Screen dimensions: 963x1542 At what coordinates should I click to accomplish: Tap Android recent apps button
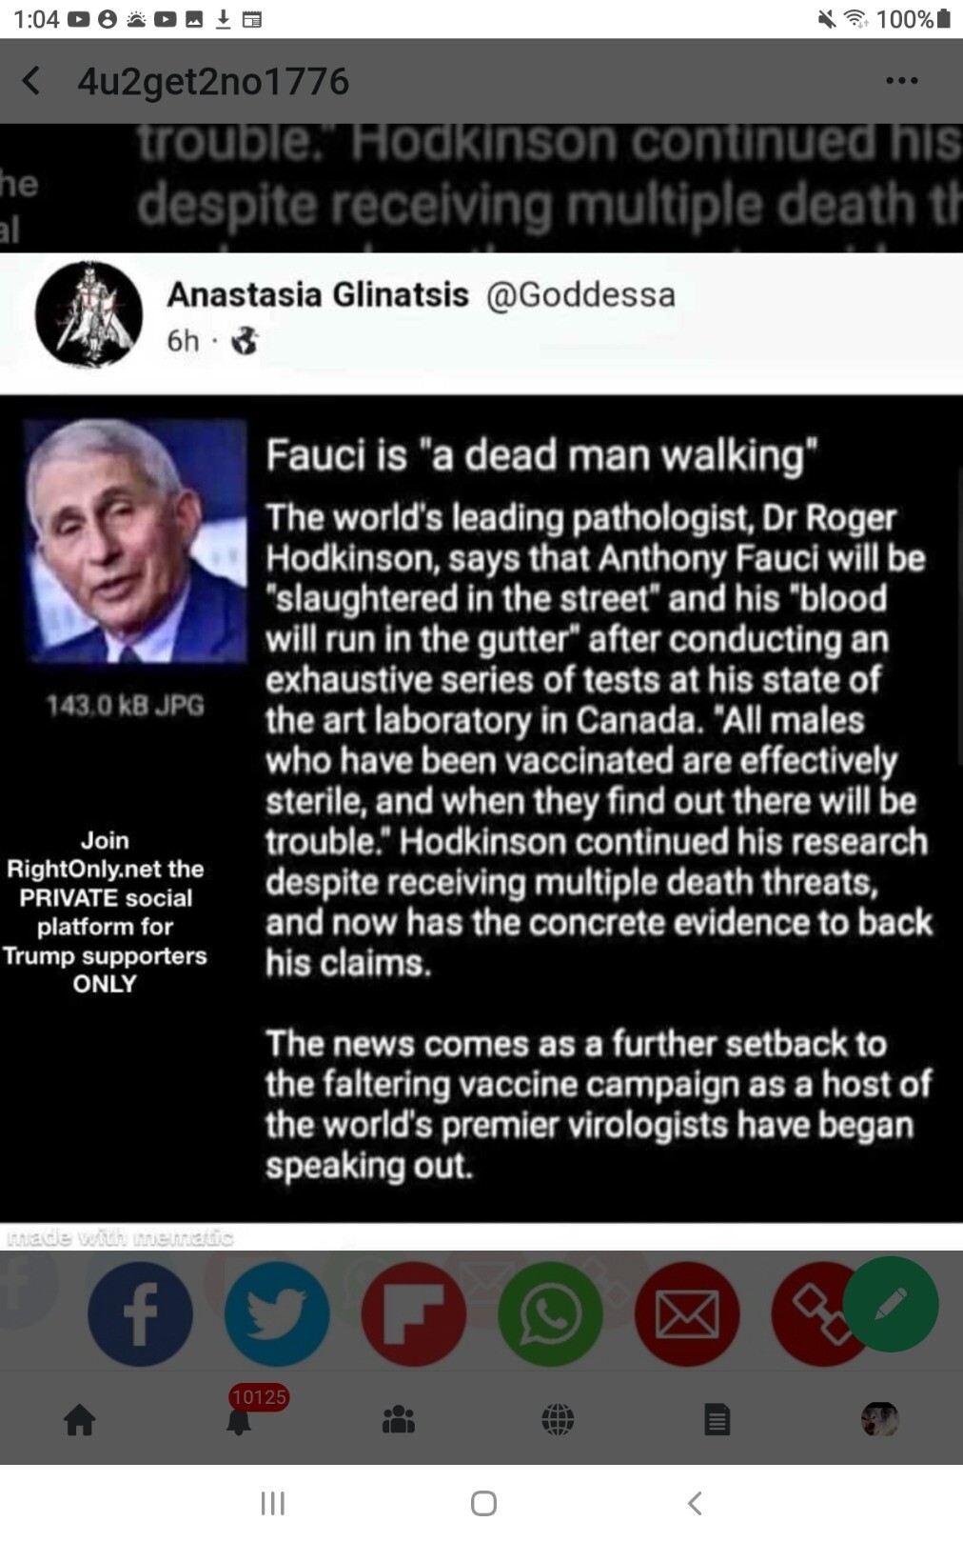click(272, 1503)
